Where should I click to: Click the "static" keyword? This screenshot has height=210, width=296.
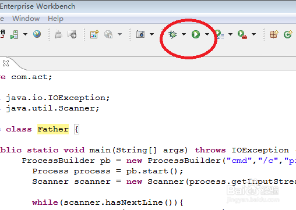coord(43,150)
